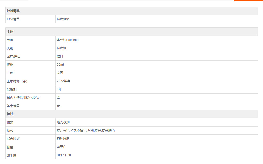263x164 pixels.
Task: Select the 备案编号 row label
Action: [13, 106]
